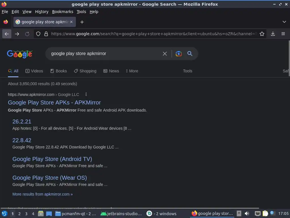Switch to virtual desktop 4
290x218 pixels.
pos(33,214)
